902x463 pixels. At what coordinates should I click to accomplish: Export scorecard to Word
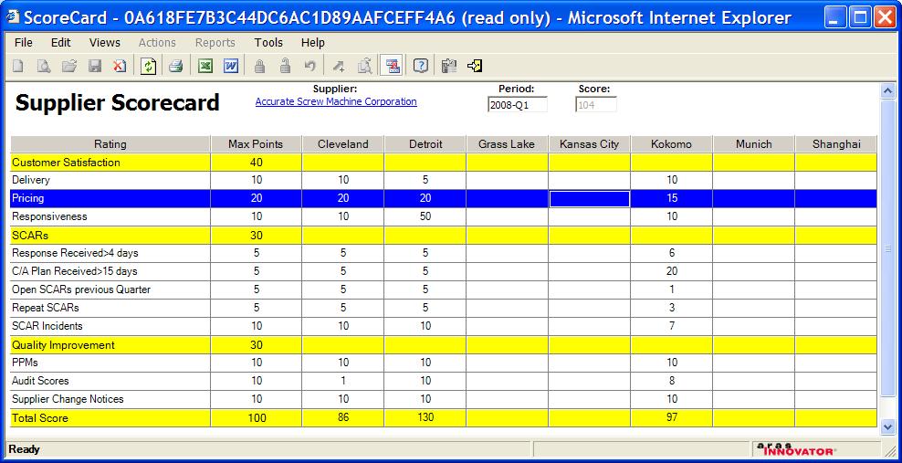click(x=231, y=66)
